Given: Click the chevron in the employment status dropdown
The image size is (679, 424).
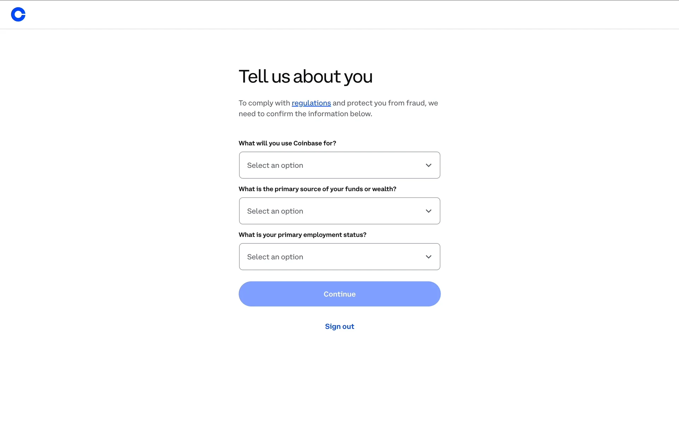Looking at the screenshot, I should click(x=429, y=257).
